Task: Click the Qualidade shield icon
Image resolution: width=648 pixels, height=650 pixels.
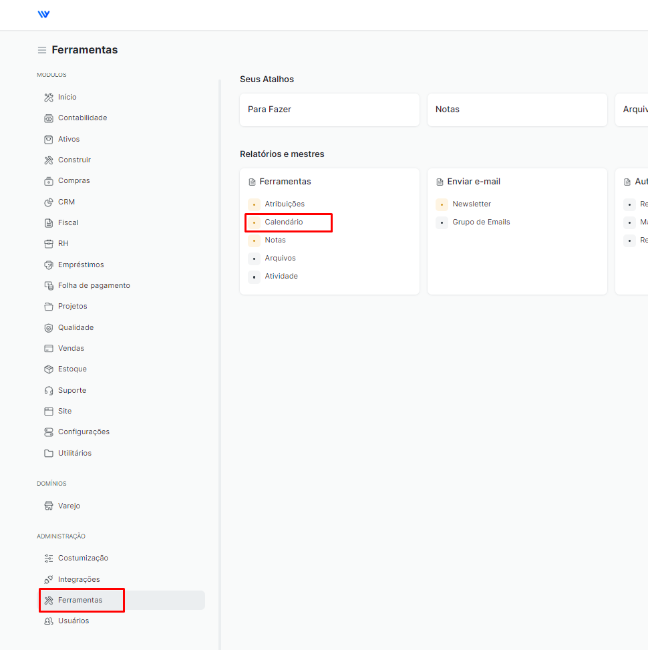Action: 49,327
